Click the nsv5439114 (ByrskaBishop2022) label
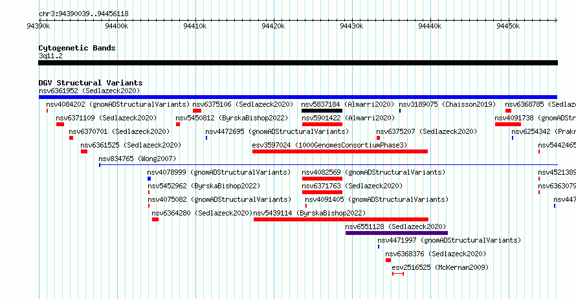Image resolution: width=576 pixels, height=299 pixels. (x=309, y=213)
